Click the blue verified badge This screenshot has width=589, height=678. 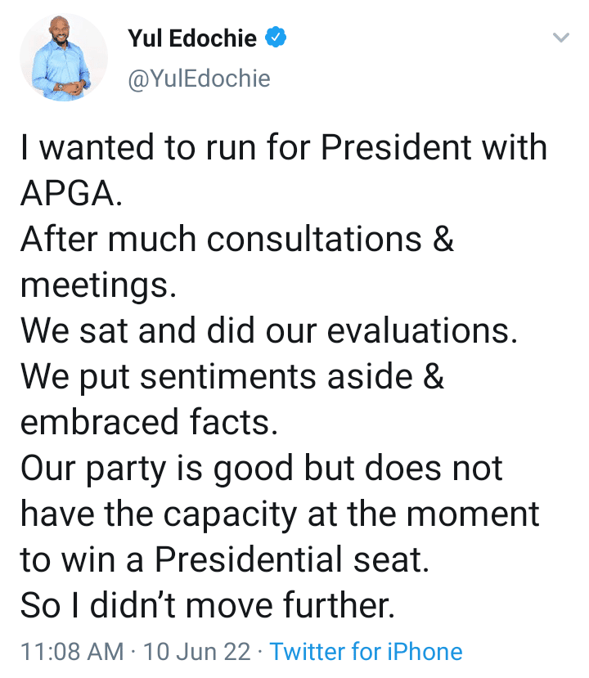[276, 37]
